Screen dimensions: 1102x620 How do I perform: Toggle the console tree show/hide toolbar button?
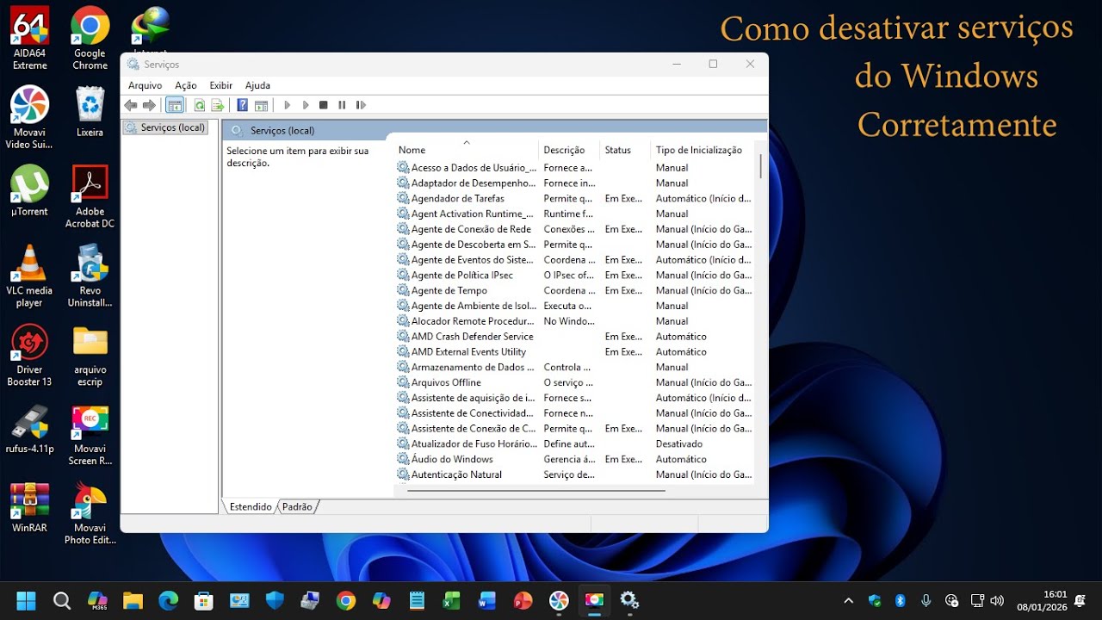point(175,105)
